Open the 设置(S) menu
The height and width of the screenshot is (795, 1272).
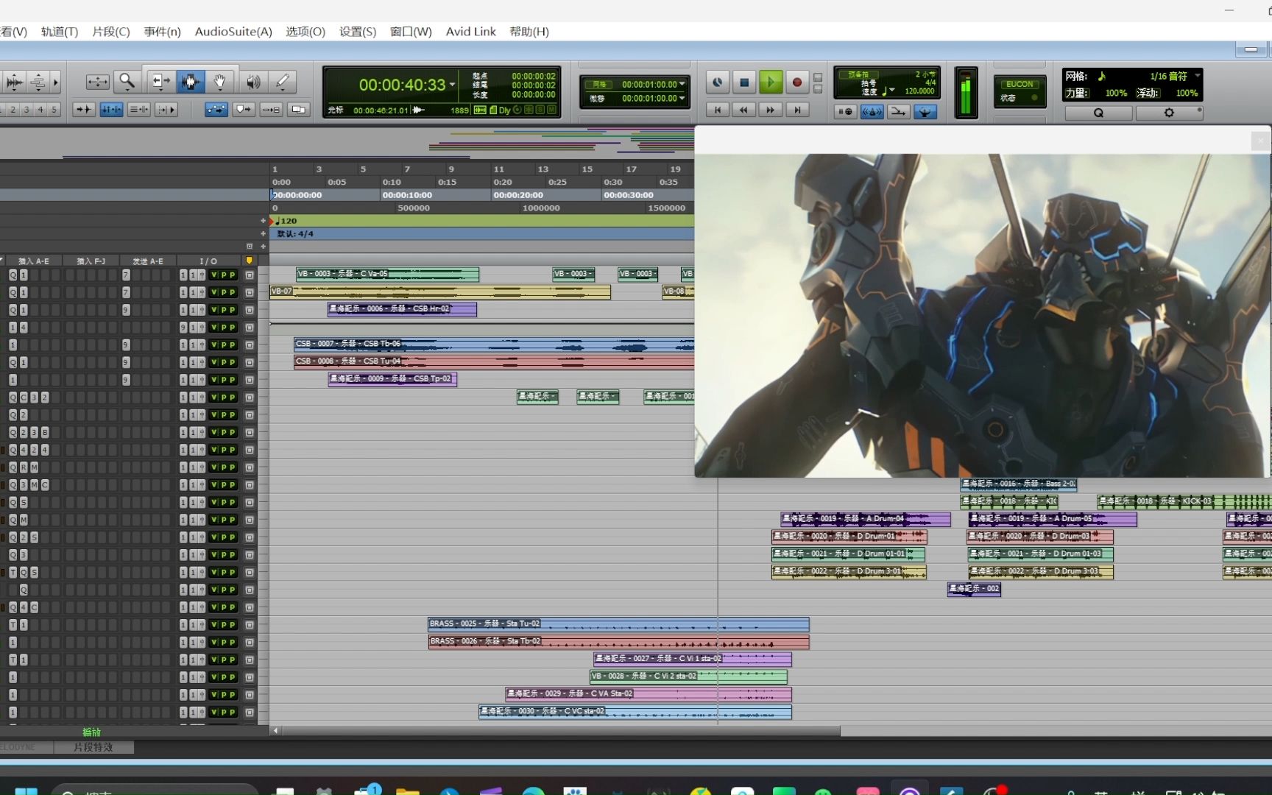click(x=358, y=32)
